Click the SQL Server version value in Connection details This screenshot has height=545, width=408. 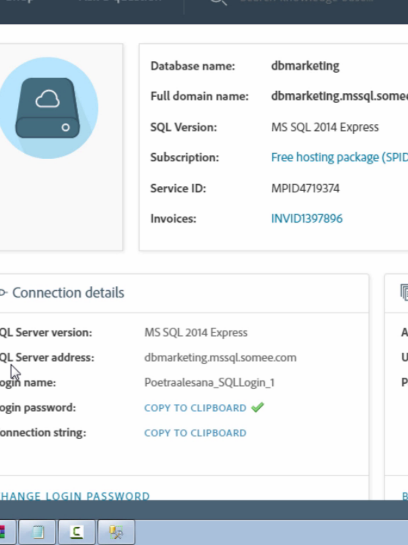tap(196, 333)
